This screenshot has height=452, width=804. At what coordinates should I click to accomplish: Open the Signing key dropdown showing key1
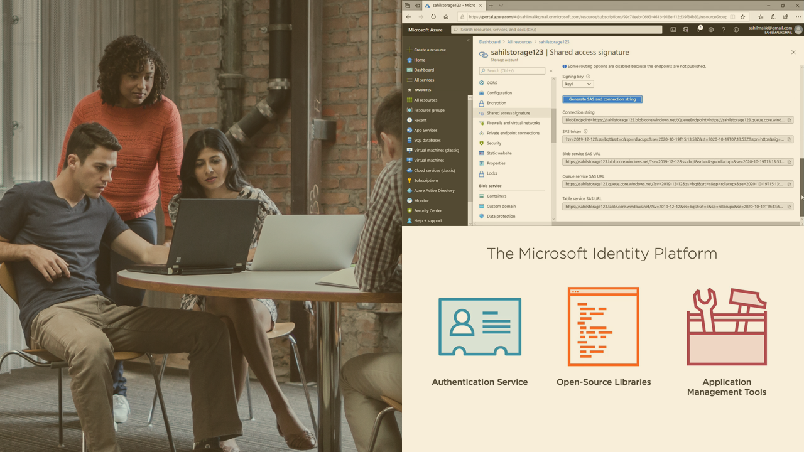coord(577,83)
